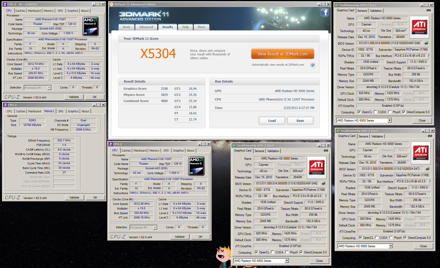Click camera screenshot icon in middle GPU-Z window
The width and height of the screenshot is (440, 268).
pyautogui.click(x=326, y=151)
